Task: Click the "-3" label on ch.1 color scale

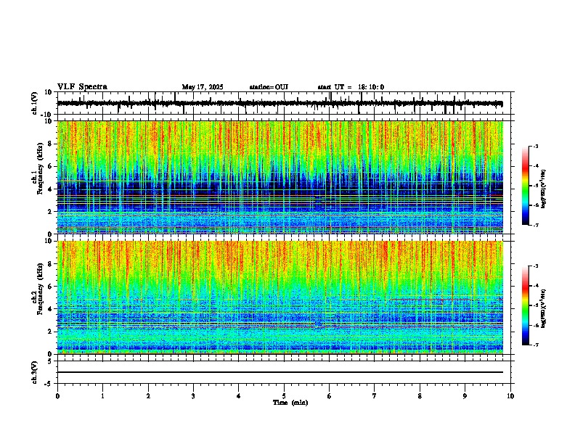Action: click(x=536, y=146)
